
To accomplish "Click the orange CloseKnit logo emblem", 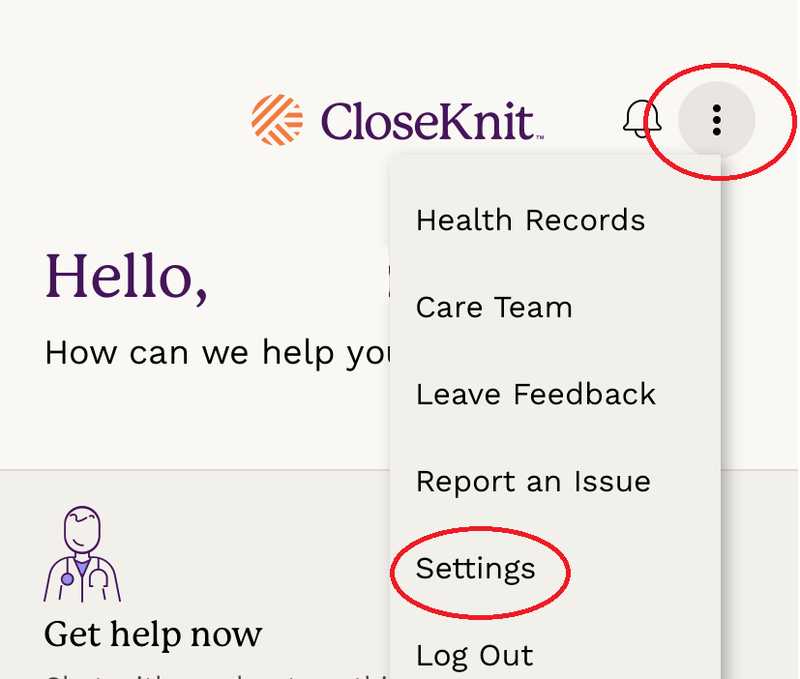I will point(277,120).
